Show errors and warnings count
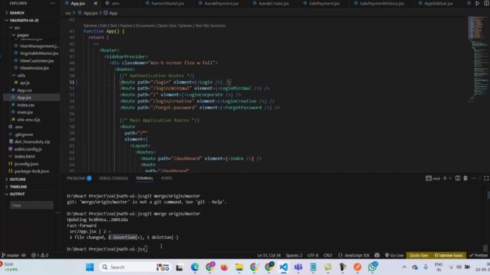The image size is (490, 275). (x=40, y=255)
